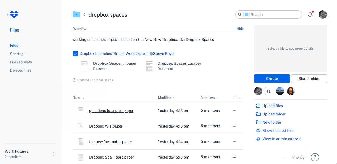
Task: Open notifications via the bell icon
Action: click(310, 14)
